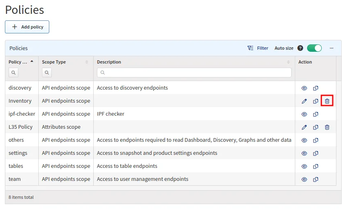
Task: Sort by Description column
Action: [288, 62]
